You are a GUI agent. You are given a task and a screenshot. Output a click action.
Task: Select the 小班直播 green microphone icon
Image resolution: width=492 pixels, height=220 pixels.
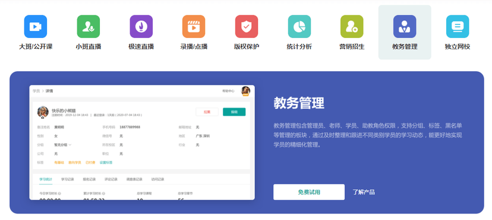89,26
